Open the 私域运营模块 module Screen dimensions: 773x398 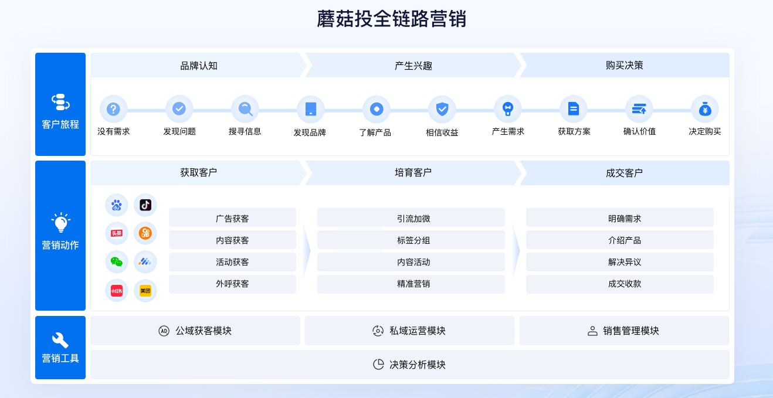409,331
